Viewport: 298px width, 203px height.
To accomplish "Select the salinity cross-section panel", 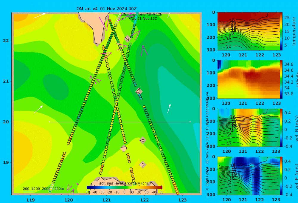I will pos(249,79).
